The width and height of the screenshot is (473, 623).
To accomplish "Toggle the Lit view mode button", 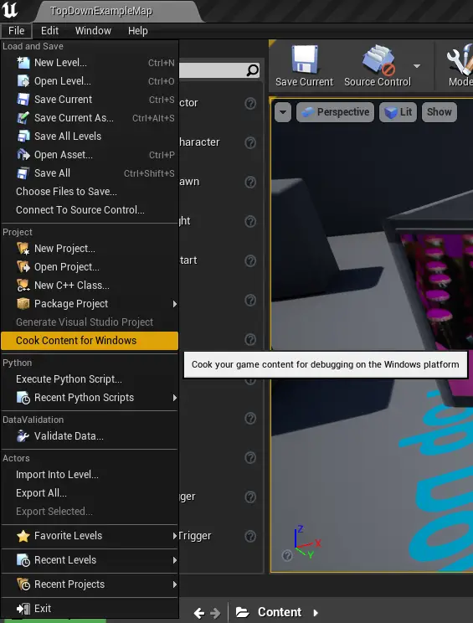I will [398, 112].
